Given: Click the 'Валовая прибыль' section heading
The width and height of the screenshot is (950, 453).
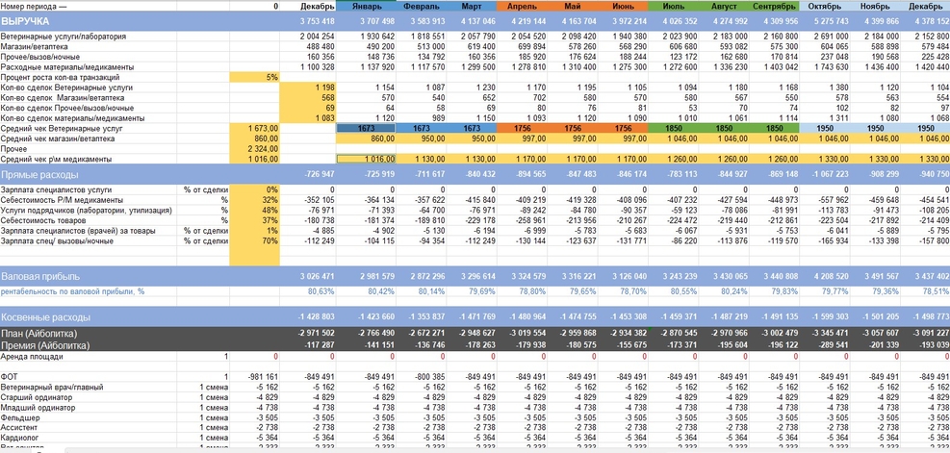Looking at the screenshot, I should pyautogui.click(x=40, y=276).
